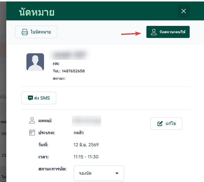The width and height of the screenshot is (204, 182).
Task: Open the ใบนัดหมาย print button
Action: tap(36, 32)
